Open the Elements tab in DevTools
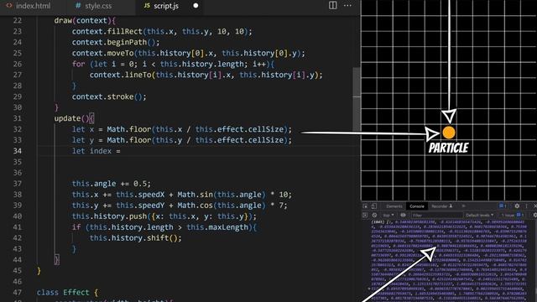537x302 pixels. point(394,206)
